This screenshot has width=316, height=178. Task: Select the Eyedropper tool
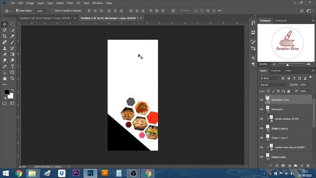click(12, 36)
